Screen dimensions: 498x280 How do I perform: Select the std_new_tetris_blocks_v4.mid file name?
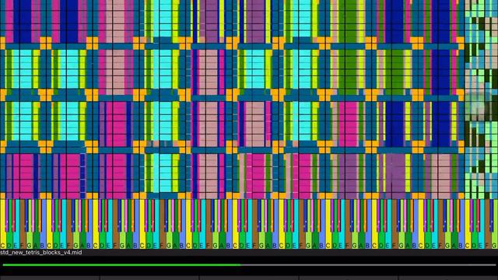point(41,252)
